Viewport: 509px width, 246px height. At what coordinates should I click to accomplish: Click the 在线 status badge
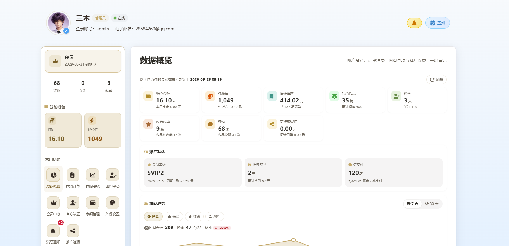click(120, 18)
